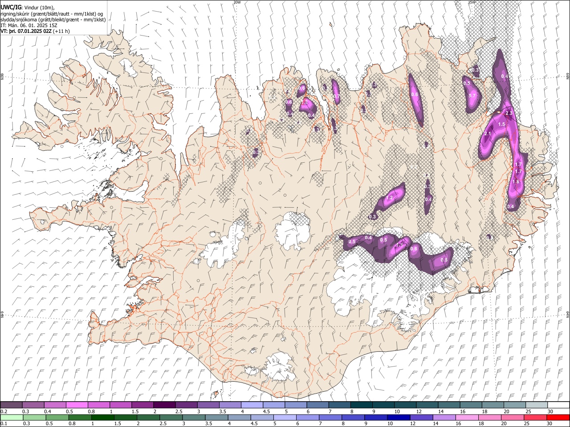The height and width of the screenshot is (427, 570).
Task: Click the 'slydda/snjókoma' legend description line
Action: [x=53, y=20]
